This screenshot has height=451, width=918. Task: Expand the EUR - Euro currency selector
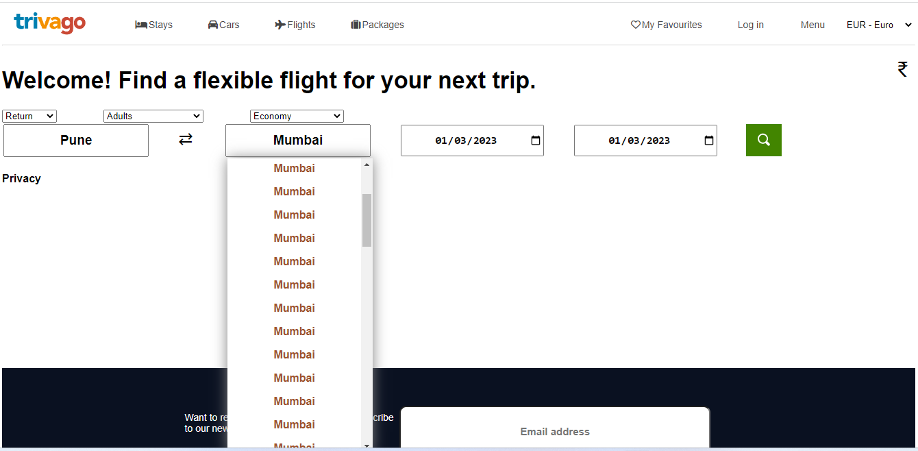pyautogui.click(x=878, y=25)
